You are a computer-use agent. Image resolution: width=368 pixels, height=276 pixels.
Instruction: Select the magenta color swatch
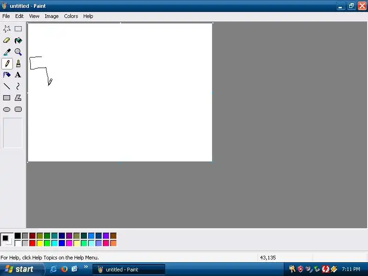[x=69, y=243]
